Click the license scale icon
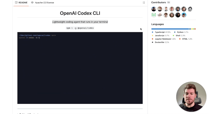The height and width of the screenshot is (114, 209). (x=32, y=3)
